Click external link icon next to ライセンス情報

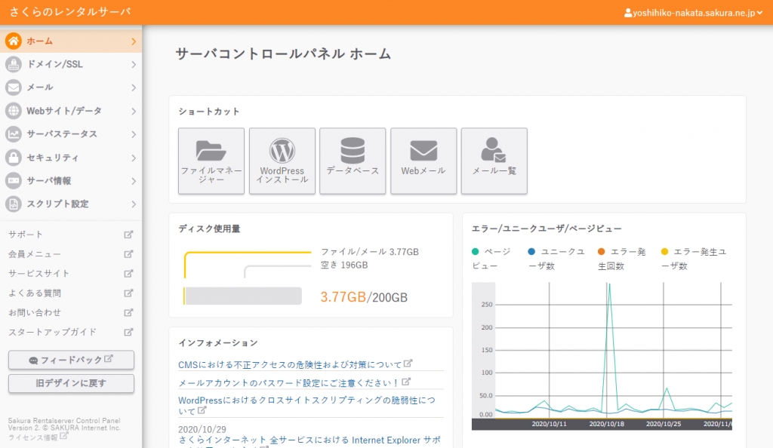[x=64, y=436]
